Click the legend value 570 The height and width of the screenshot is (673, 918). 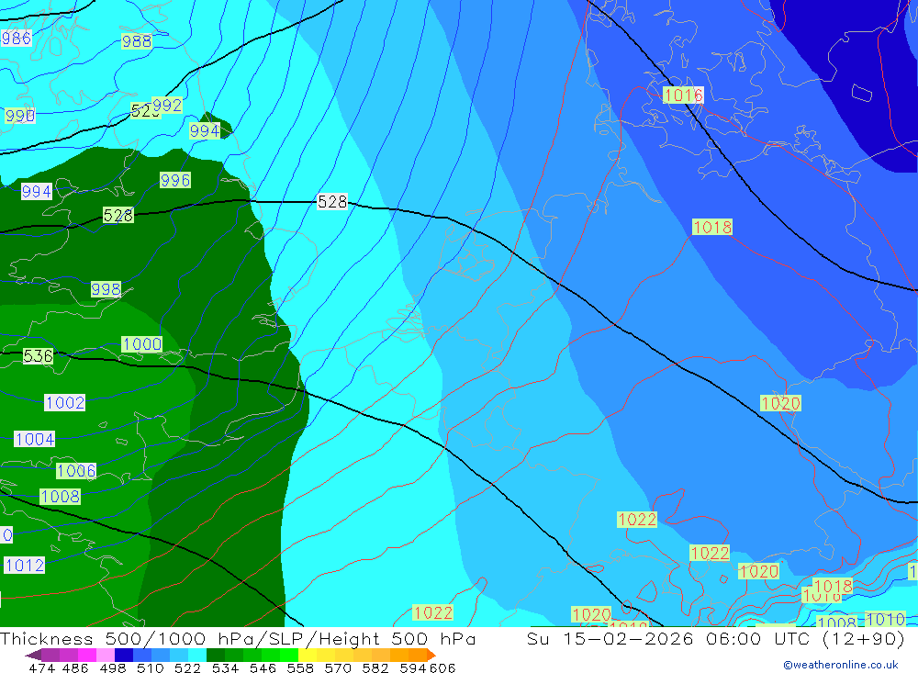337,668
